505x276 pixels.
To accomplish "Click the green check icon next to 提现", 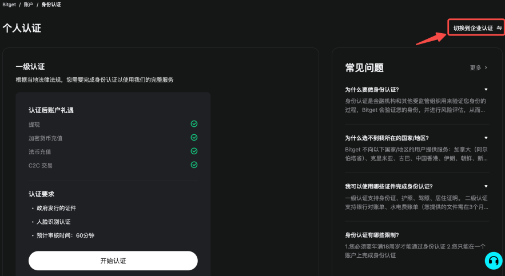I will 194,123.
